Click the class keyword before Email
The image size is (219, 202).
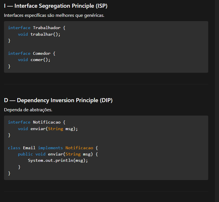click(14, 148)
